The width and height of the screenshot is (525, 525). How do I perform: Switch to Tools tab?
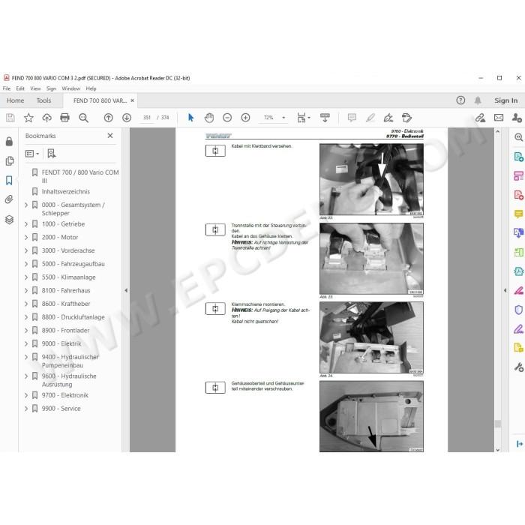coord(43,100)
